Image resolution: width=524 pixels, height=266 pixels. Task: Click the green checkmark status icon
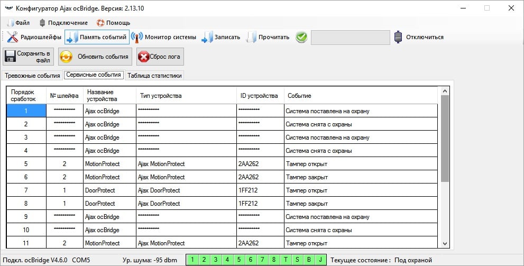(301, 37)
